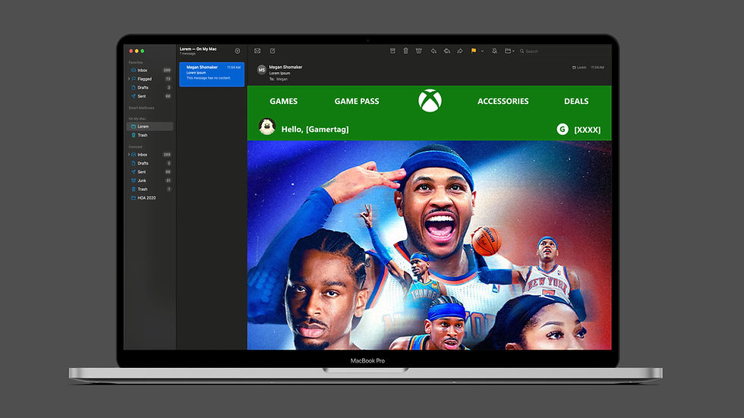Open the HOA 2020 mailbox

click(150, 198)
